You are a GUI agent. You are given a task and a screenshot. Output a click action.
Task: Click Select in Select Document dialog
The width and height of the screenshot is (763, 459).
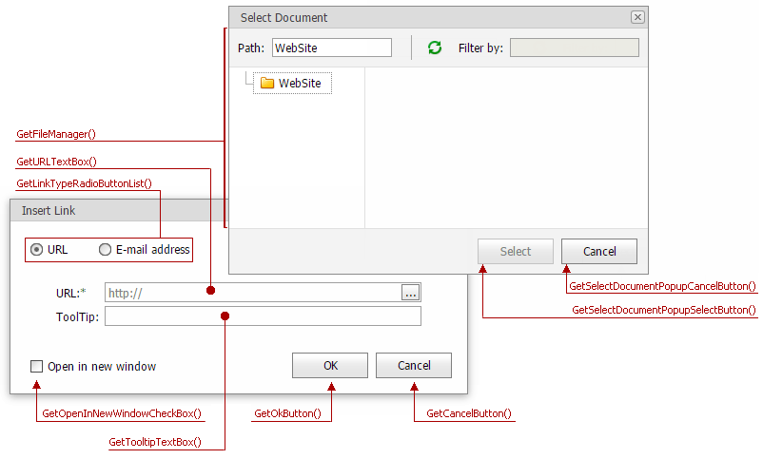click(x=516, y=252)
